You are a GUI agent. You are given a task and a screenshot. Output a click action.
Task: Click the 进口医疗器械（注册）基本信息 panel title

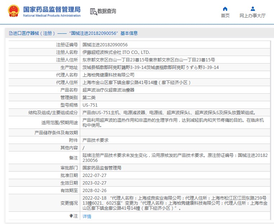(75, 33)
